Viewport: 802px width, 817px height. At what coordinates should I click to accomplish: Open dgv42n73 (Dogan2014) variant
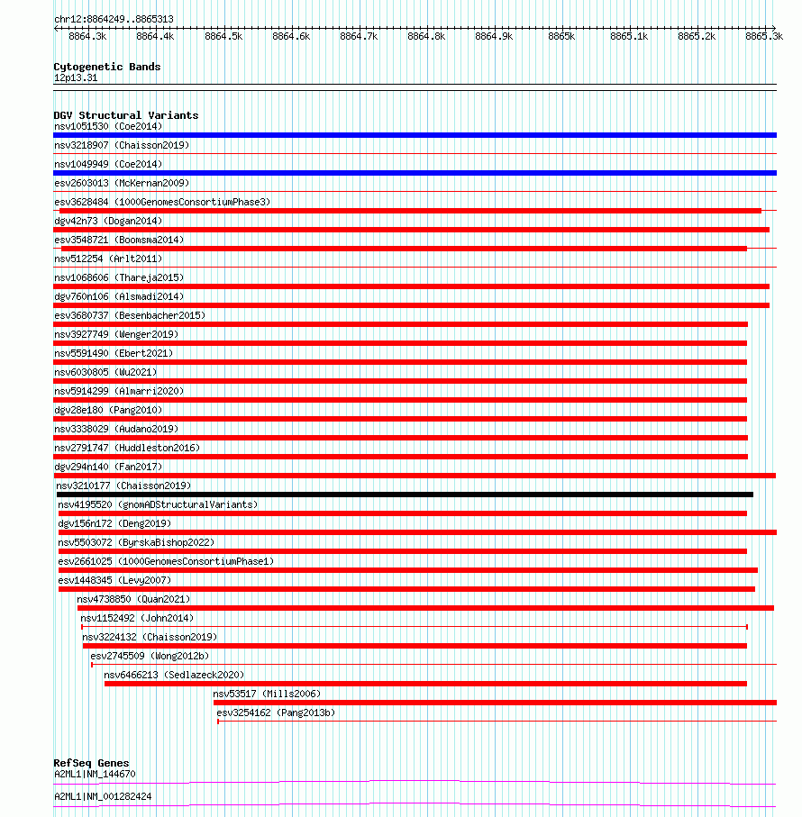coord(108,221)
